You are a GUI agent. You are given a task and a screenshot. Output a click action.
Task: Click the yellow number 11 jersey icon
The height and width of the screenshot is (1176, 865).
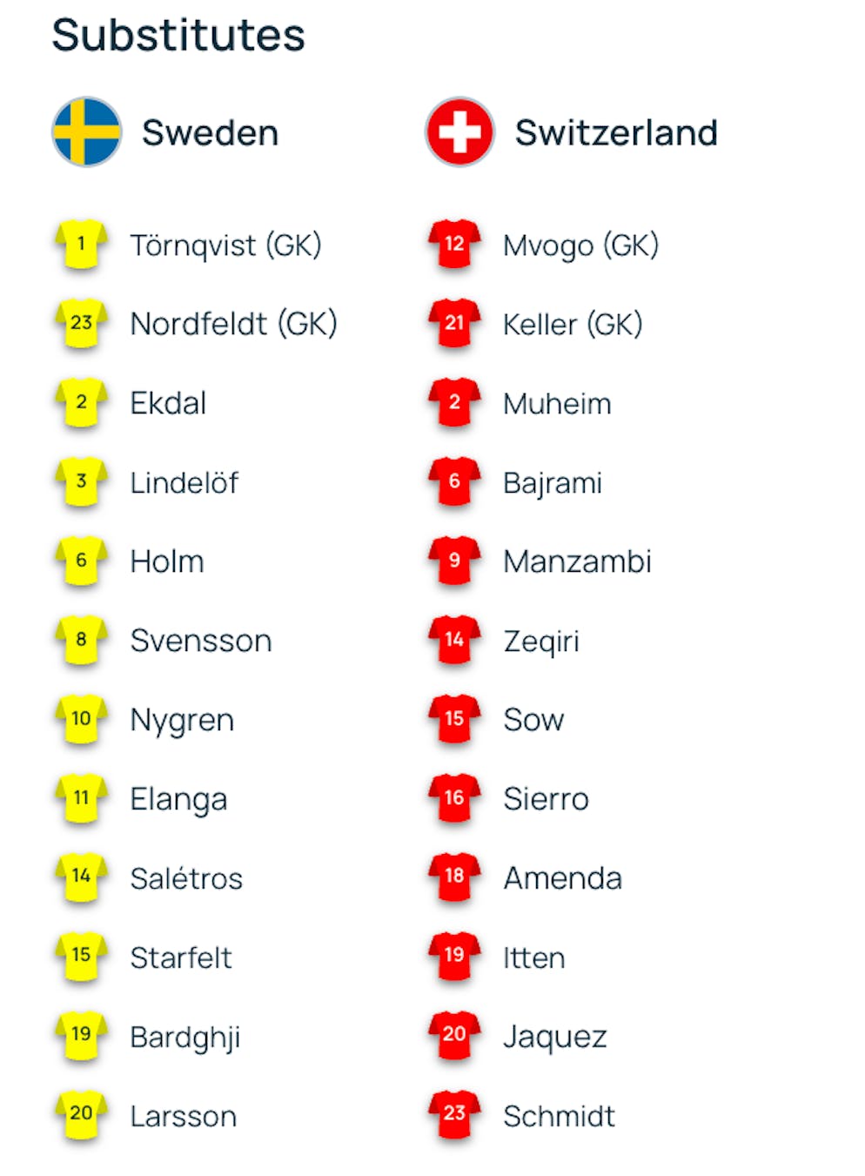tap(81, 798)
